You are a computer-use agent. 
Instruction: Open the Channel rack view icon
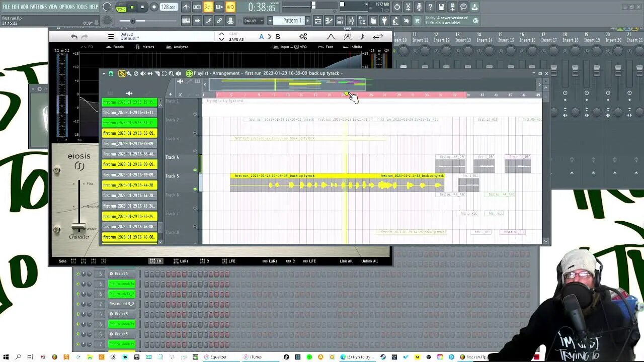click(x=340, y=21)
